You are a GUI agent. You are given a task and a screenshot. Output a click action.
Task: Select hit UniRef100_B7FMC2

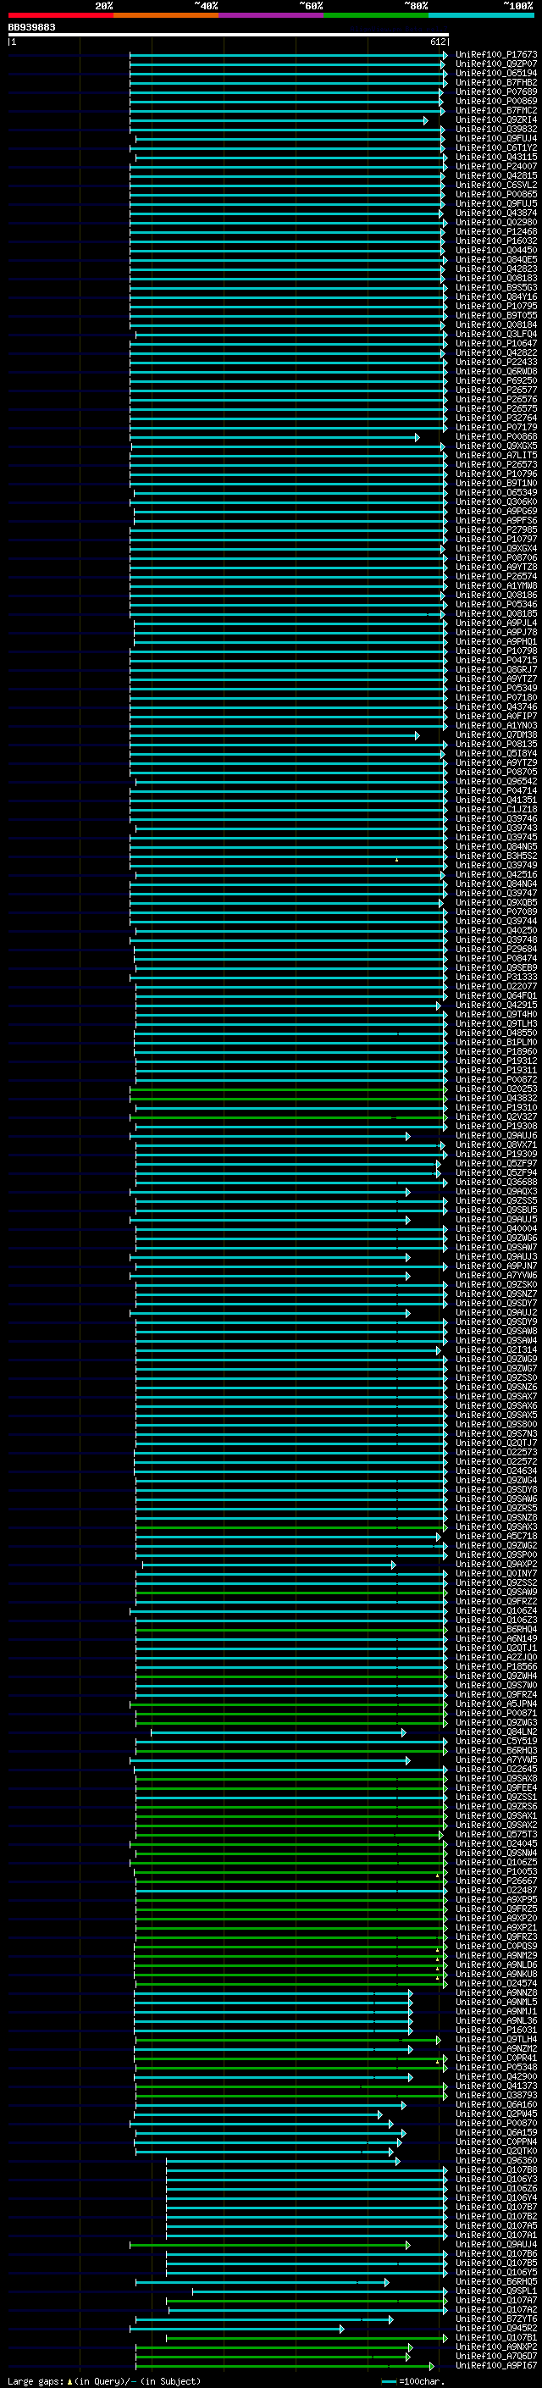(495, 110)
